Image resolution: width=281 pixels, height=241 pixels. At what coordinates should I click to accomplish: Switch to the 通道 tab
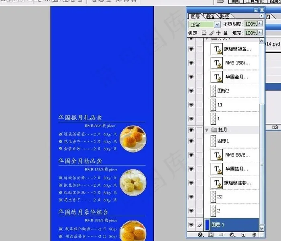210,16
